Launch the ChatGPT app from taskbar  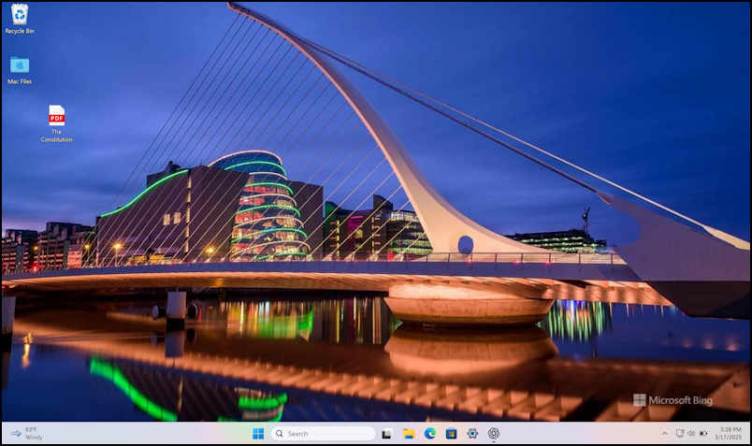tap(494, 434)
